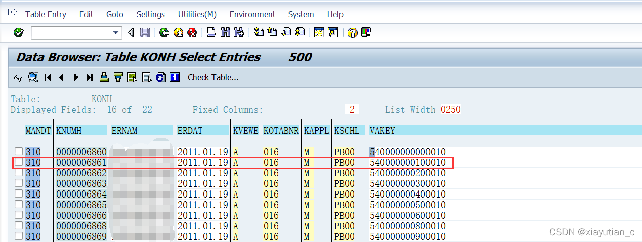Move one column right arrow icon

pyautogui.click(x=76, y=77)
